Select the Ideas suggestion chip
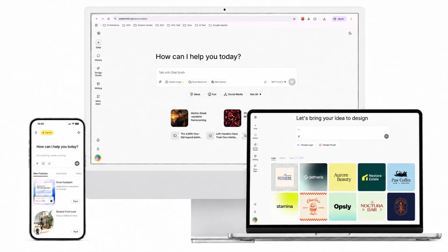This screenshot has height=252, width=448. point(195,94)
